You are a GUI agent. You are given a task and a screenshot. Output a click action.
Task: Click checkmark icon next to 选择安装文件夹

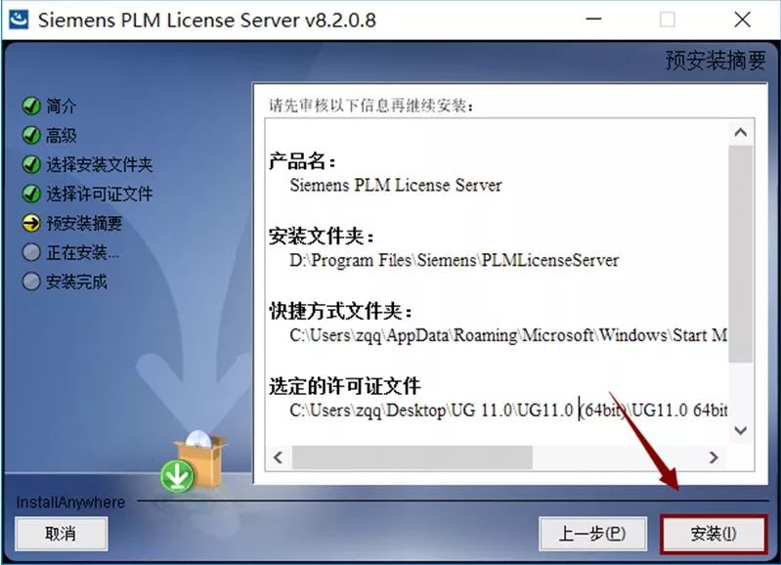click(x=31, y=164)
